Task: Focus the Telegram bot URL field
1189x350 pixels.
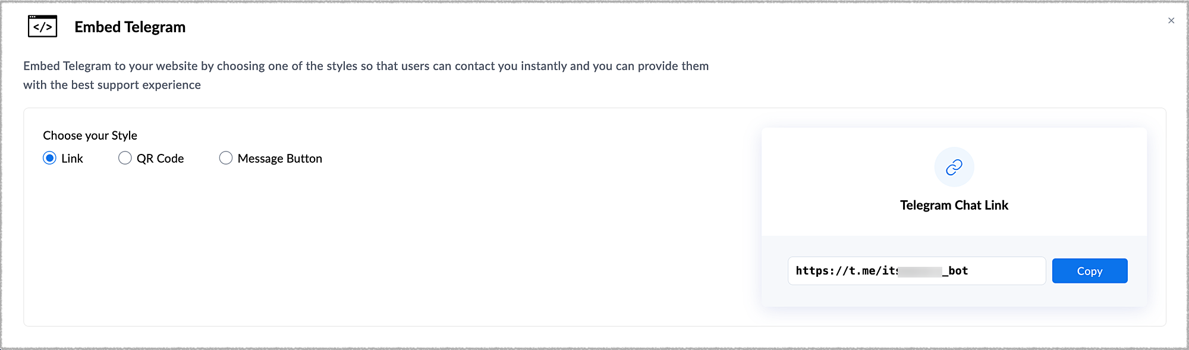Action: point(916,271)
